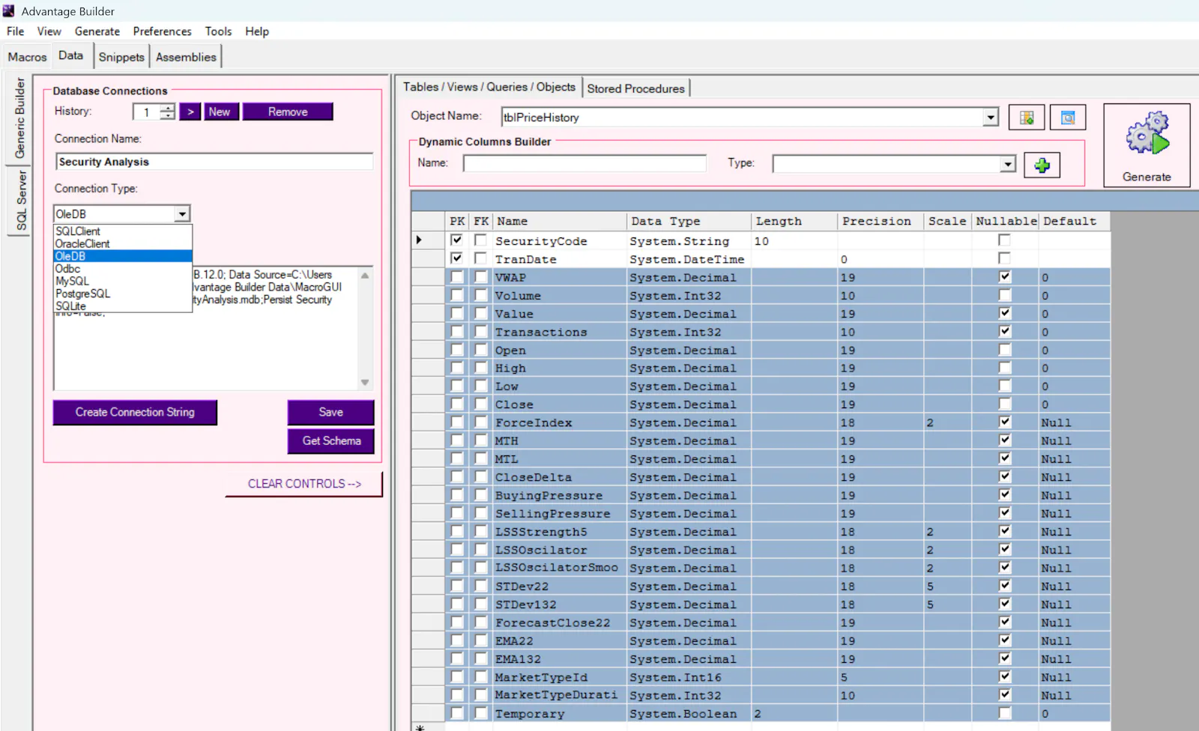Click the ForecastClose22 name cell
Image resolution: width=1199 pixels, height=731 pixels.
tap(559, 622)
